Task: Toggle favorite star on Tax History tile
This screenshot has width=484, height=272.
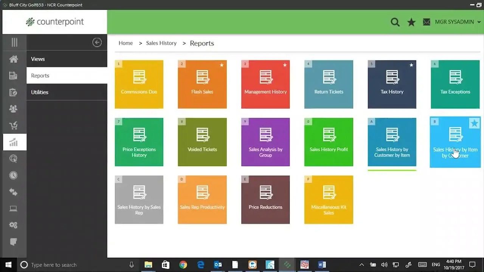Action: point(411,65)
